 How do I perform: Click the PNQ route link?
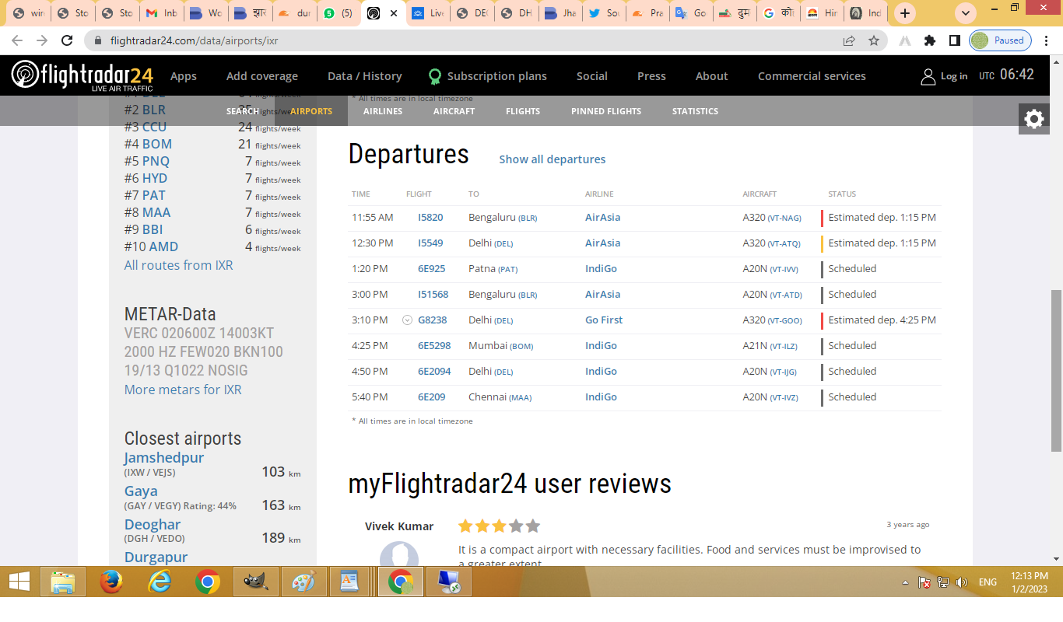click(x=156, y=161)
